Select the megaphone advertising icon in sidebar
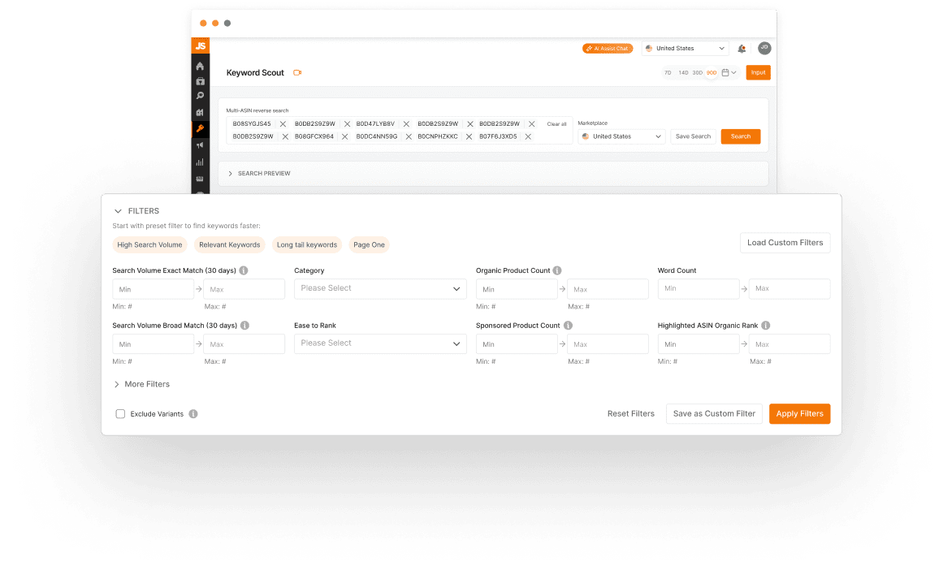943x570 pixels. pyautogui.click(x=200, y=145)
